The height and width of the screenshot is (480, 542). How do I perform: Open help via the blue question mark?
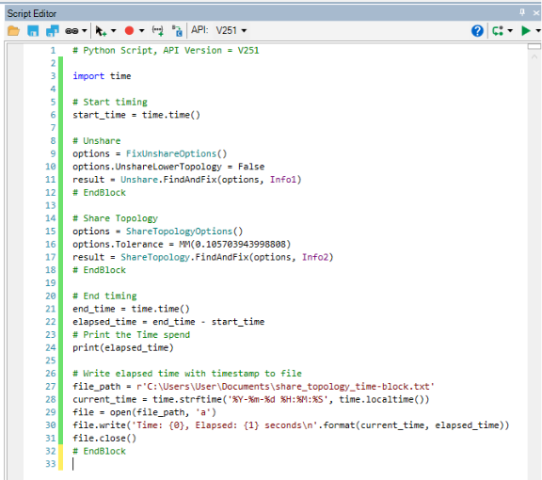(477, 31)
